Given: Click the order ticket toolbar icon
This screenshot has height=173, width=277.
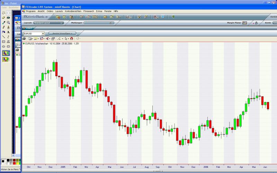Looking at the screenshot, I should click(x=81, y=17).
